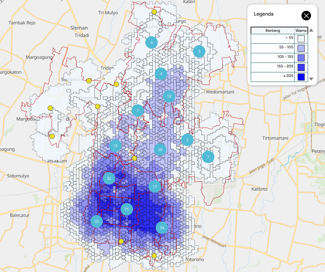Pick the color swatch for range 55 - 105
The height and width of the screenshot is (272, 325).
coord(301,48)
